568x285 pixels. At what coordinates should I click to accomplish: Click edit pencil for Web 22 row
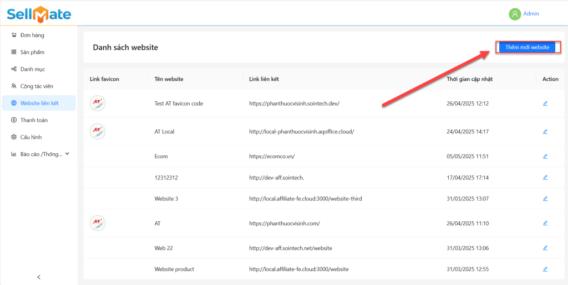pos(545,248)
